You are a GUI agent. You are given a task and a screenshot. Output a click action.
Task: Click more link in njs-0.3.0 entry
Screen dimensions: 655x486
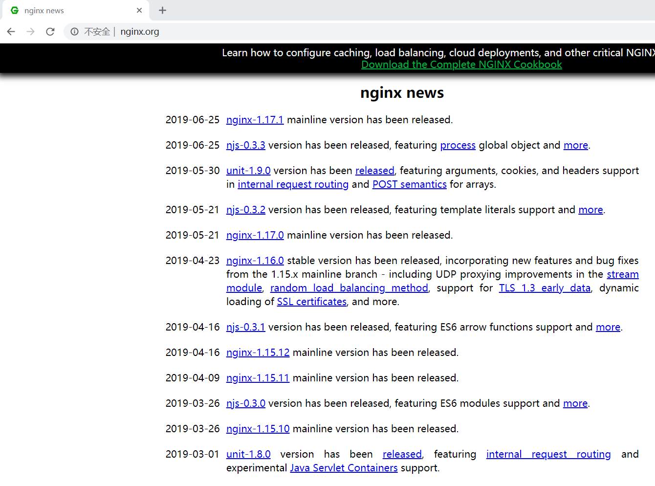click(x=575, y=403)
